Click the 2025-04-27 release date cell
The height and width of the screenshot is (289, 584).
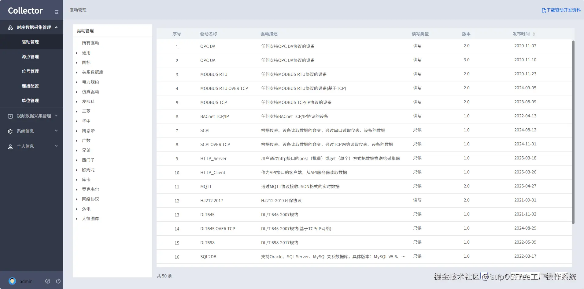coord(525,186)
